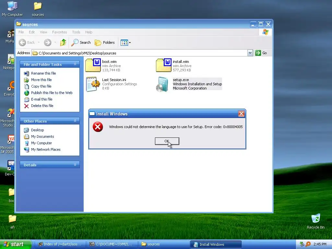Go to My Computer under Other Places
The height and width of the screenshot is (249, 332).
41,143
